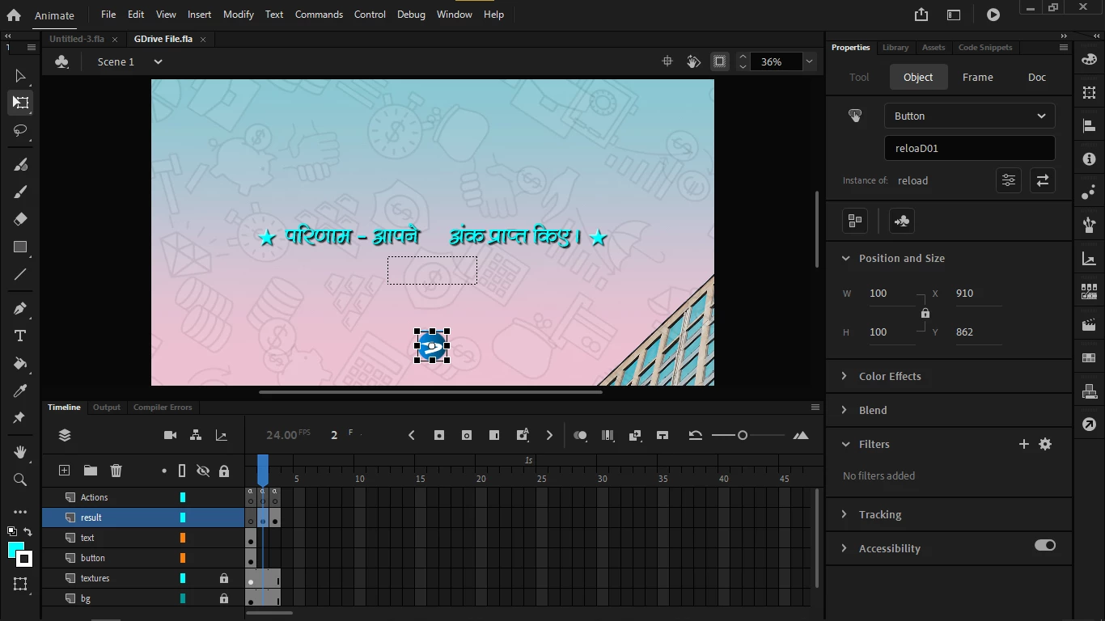Click the New Layer icon
Viewport: 1105px width, 621px height.
pyautogui.click(x=65, y=471)
